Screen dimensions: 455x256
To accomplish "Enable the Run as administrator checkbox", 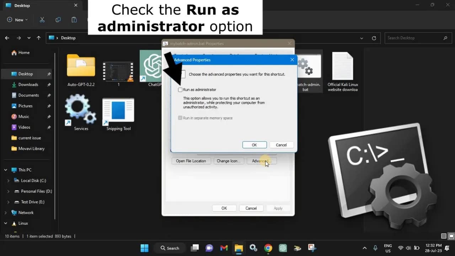I will point(180,90).
